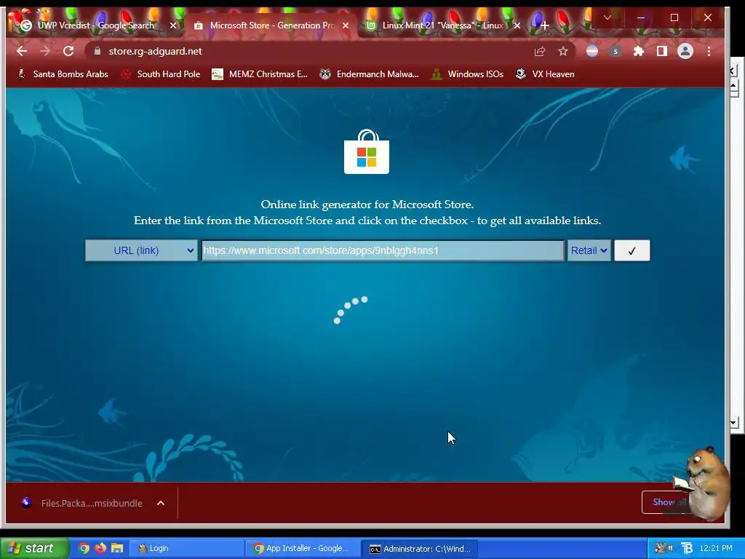The width and height of the screenshot is (745, 559).
Task: Reload the store.rg-adguard.net page
Action: (68, 52)
